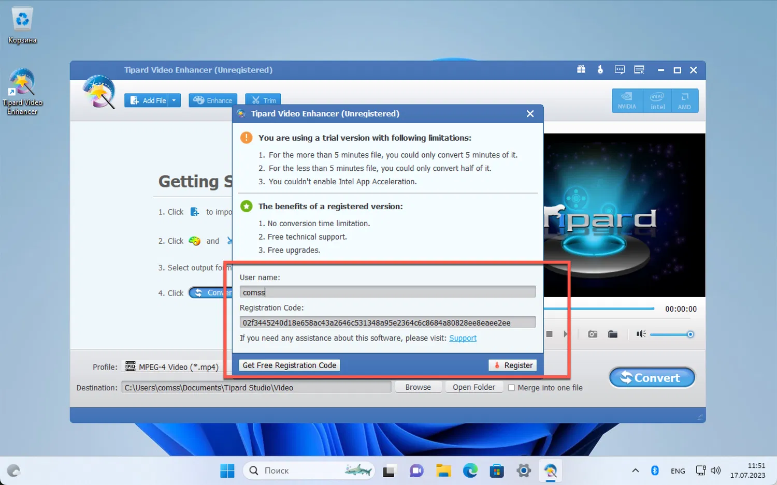The image size is (777, 485).
Task: Open the Bluetooth tray icon
Action: click(x=655, y=471)
